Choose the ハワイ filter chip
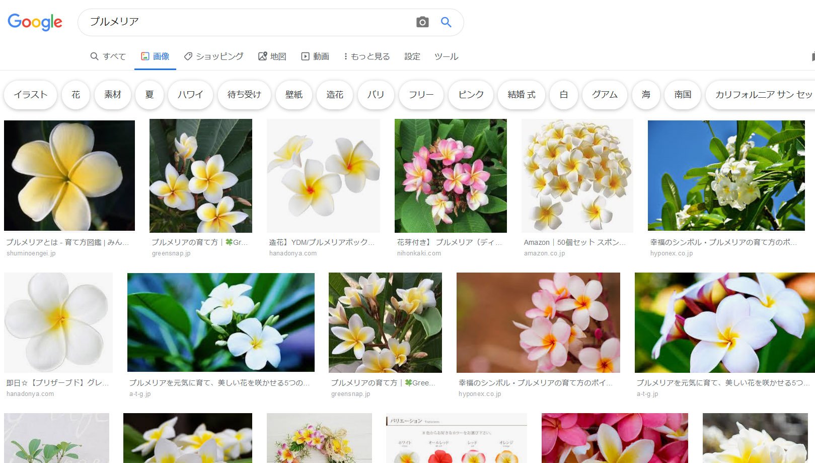The height and width of the screenshot is (463, 815). point(190,95)
